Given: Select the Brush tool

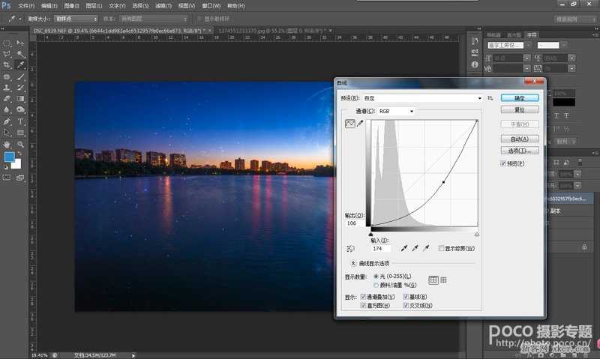Looking at the screenshot, I should [20, 76].
